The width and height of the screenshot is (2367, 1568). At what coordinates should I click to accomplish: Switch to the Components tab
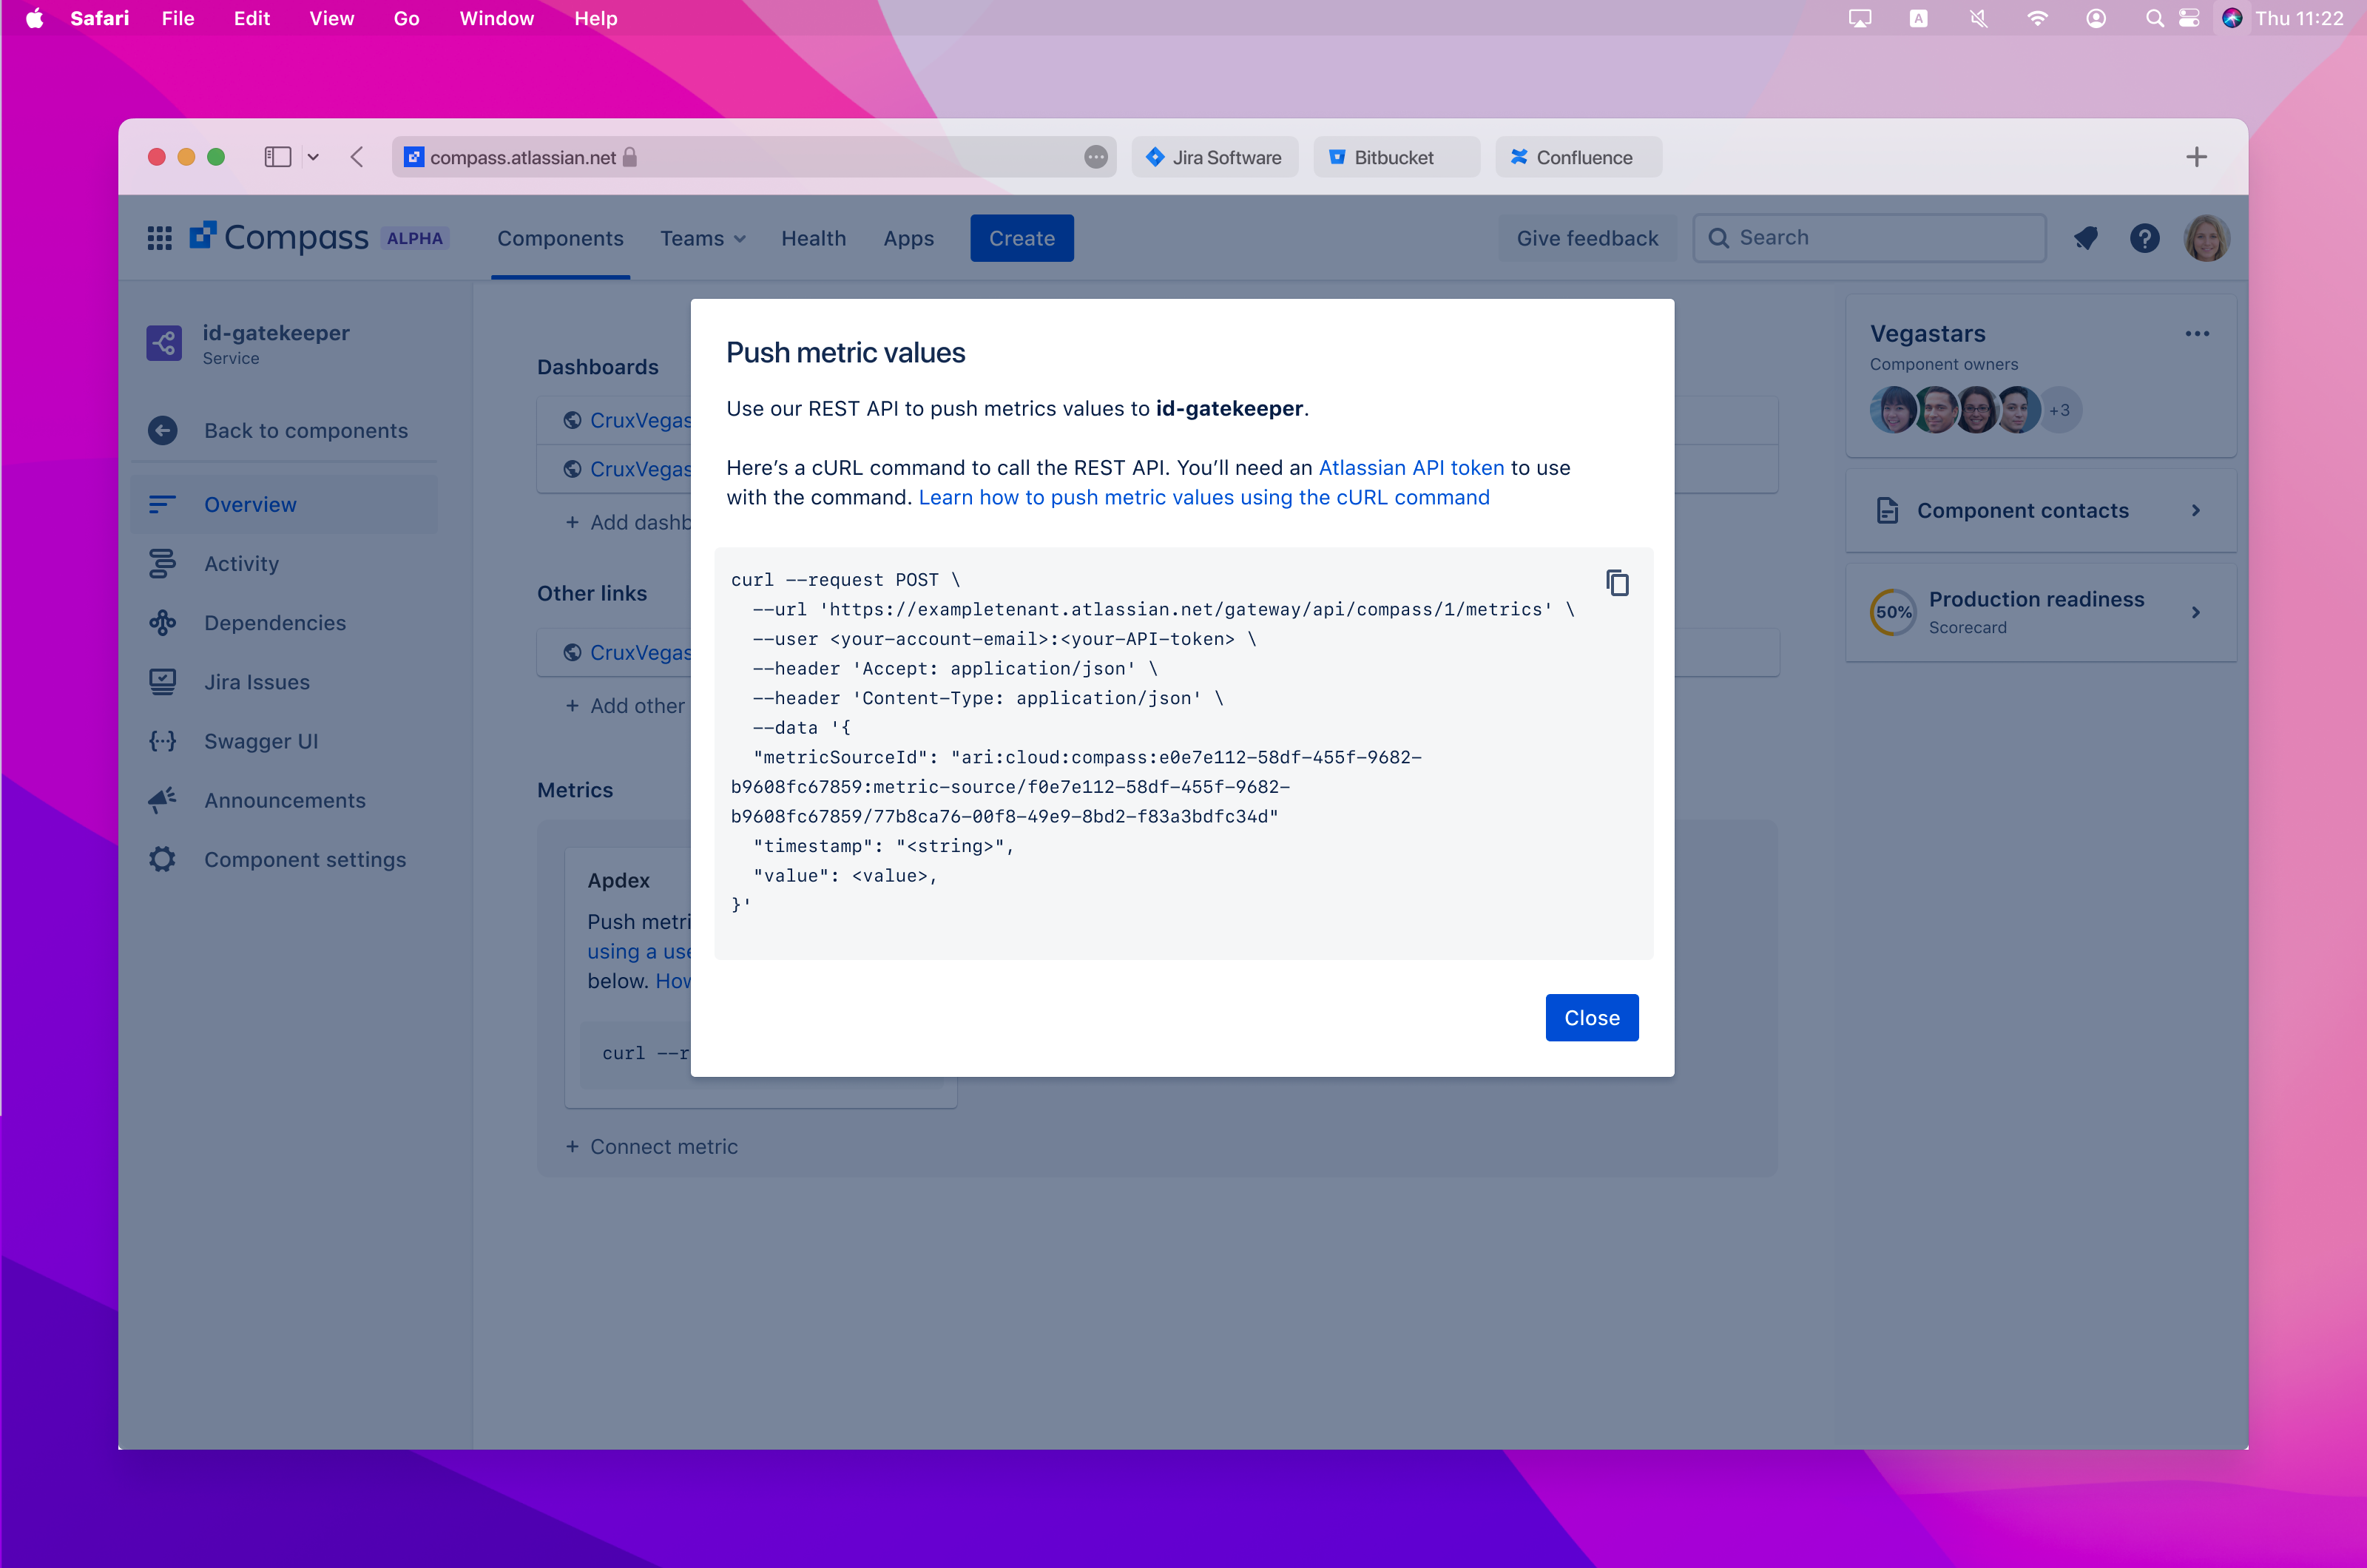560,238
